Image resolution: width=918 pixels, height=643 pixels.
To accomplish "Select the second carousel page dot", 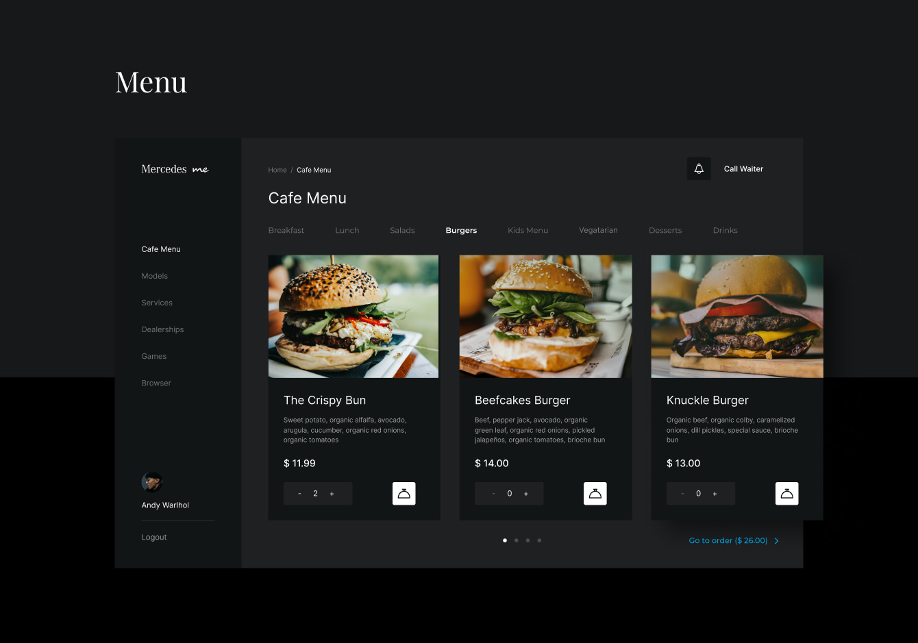I will (x=517, y=540).
